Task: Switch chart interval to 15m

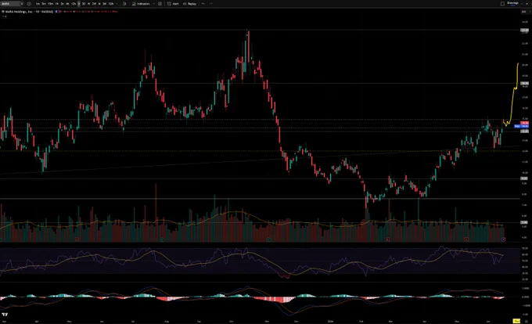Action: tap(51, 4)
